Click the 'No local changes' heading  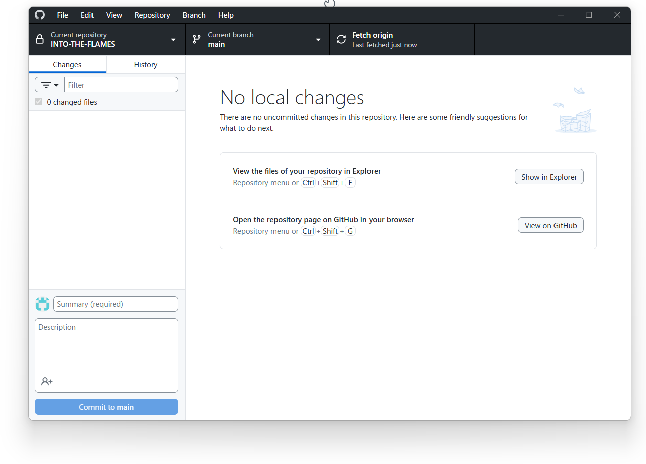click(x=292, y=97)
